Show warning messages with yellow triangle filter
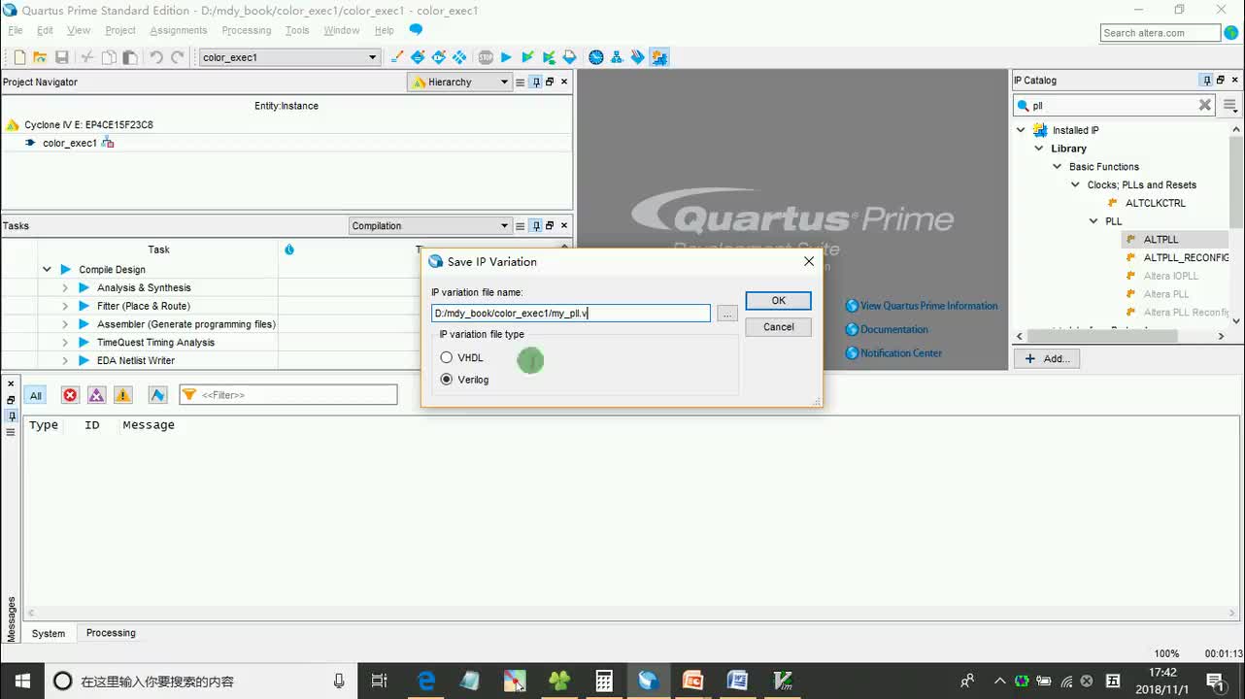Screen dimensions: 1245x699 pos(122,395)
